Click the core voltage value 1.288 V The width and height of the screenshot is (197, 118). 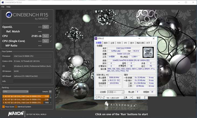[134, 57]
